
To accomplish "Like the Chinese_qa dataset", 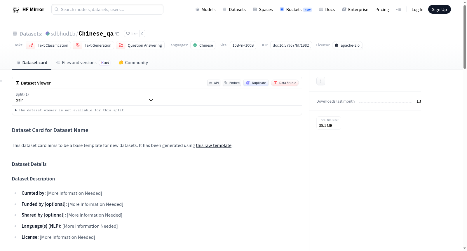I will 132,34.
